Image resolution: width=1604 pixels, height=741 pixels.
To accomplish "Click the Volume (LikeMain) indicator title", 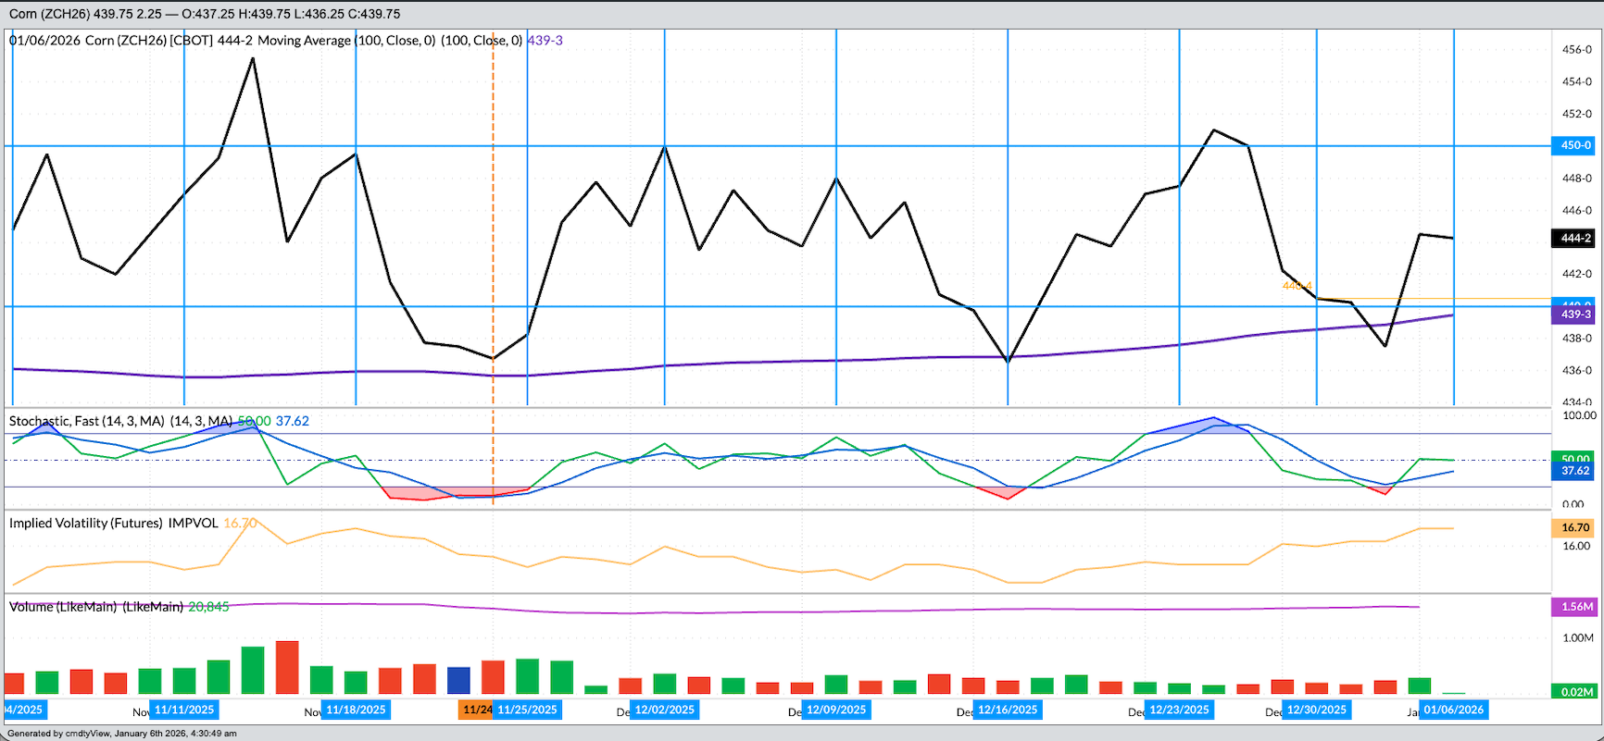I will [x=96, y=607].
